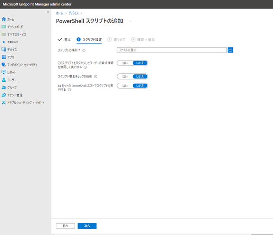Viewport: 273px width, 235px height.
Task: Set script signature check to いいえ
Action: tap(140, 77)
